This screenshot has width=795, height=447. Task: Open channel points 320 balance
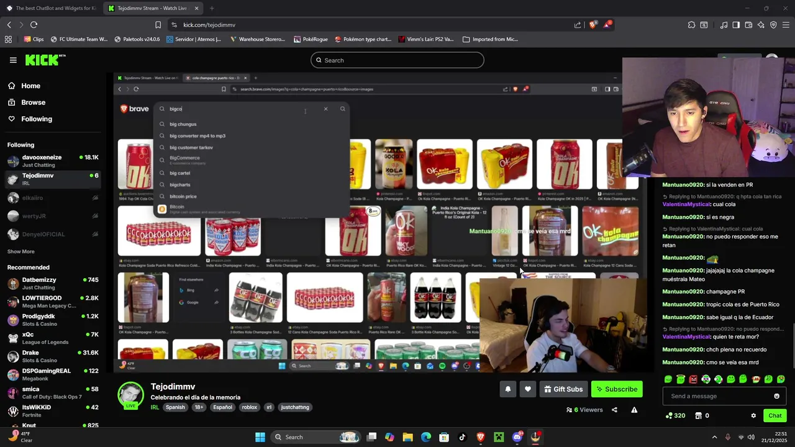coord(675,416)
